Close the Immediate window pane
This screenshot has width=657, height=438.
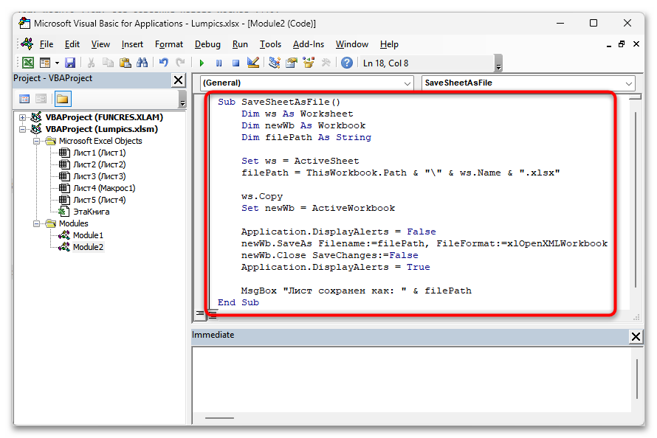[x=636, y=336]
